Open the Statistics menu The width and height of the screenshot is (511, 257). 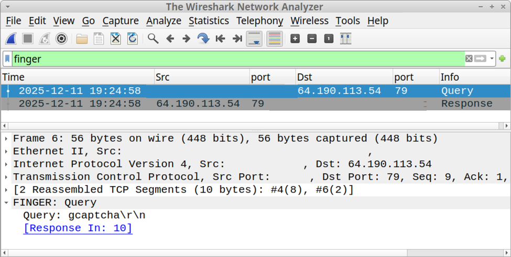(x=209, y=21)
